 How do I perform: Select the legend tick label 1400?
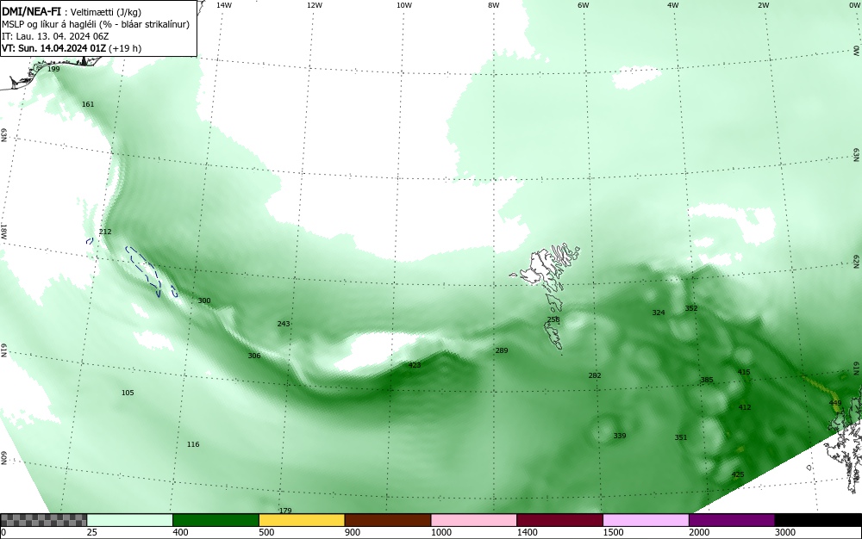pyautogui.click(x=527, y=532)
